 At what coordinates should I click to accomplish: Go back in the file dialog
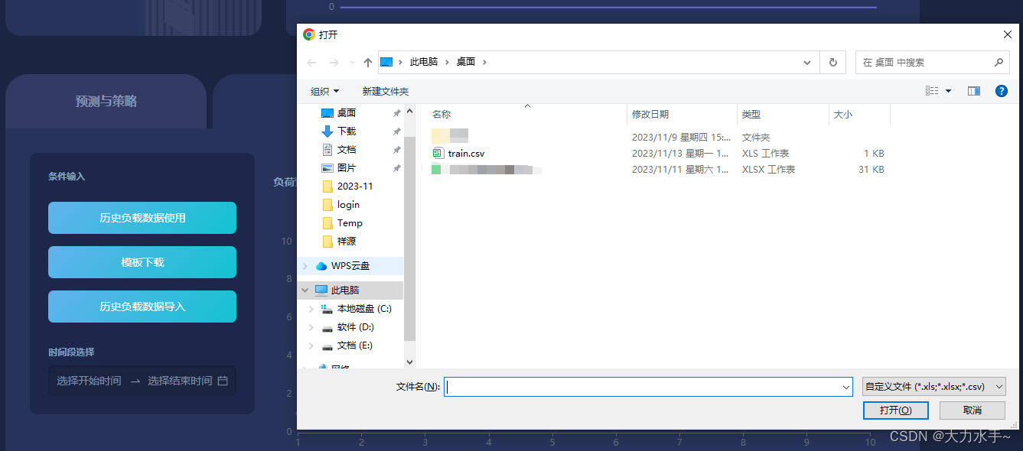point(311,62)
